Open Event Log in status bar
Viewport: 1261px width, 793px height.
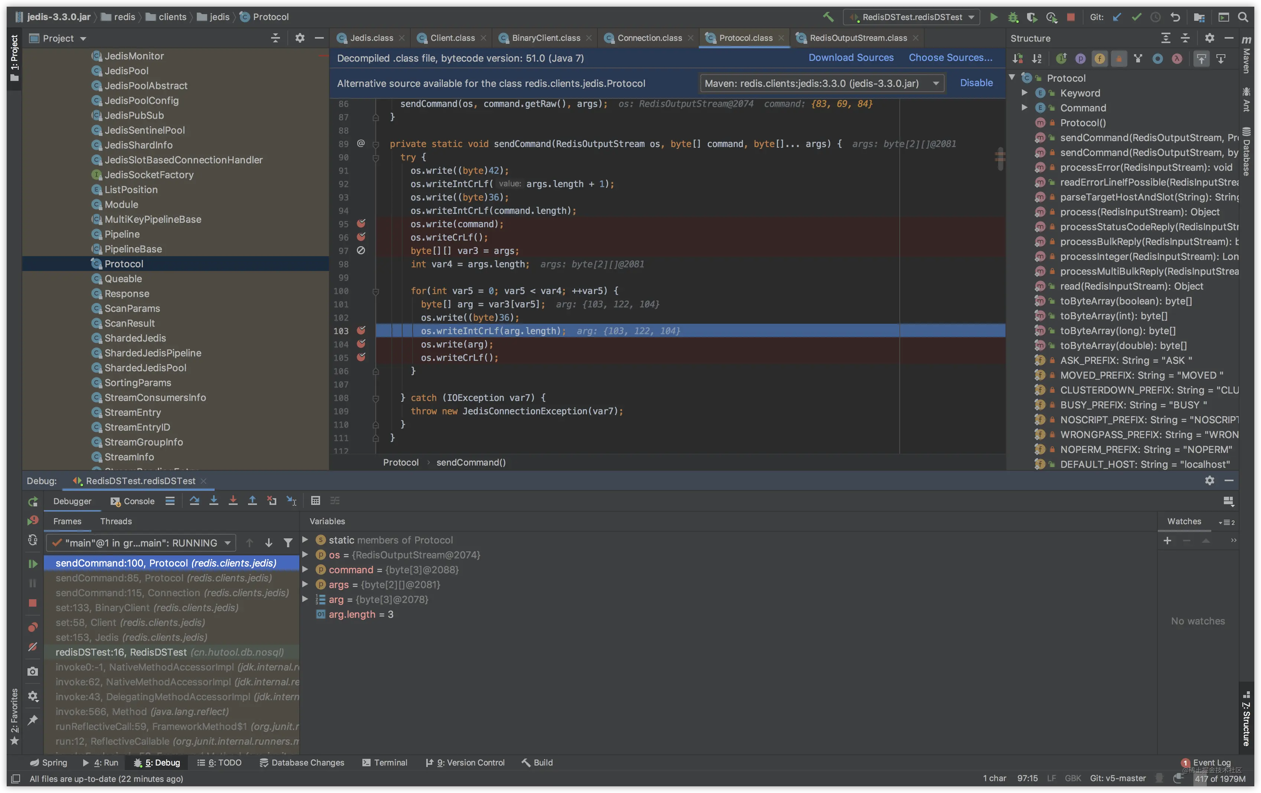(1206, 763)
